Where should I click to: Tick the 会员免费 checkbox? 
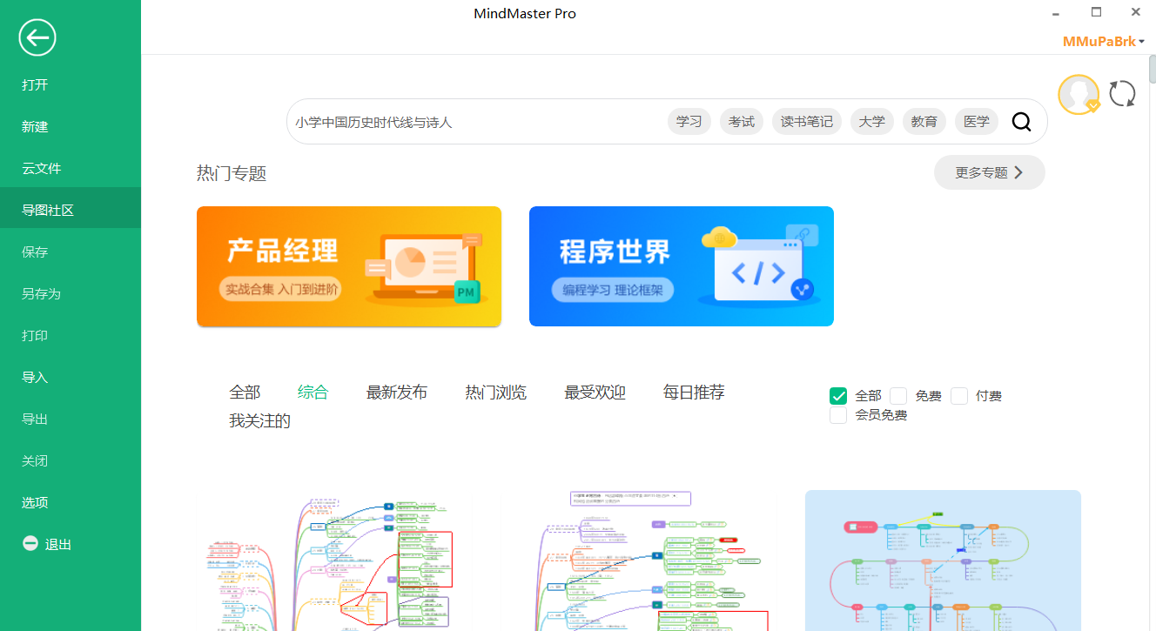pos(838,415)
